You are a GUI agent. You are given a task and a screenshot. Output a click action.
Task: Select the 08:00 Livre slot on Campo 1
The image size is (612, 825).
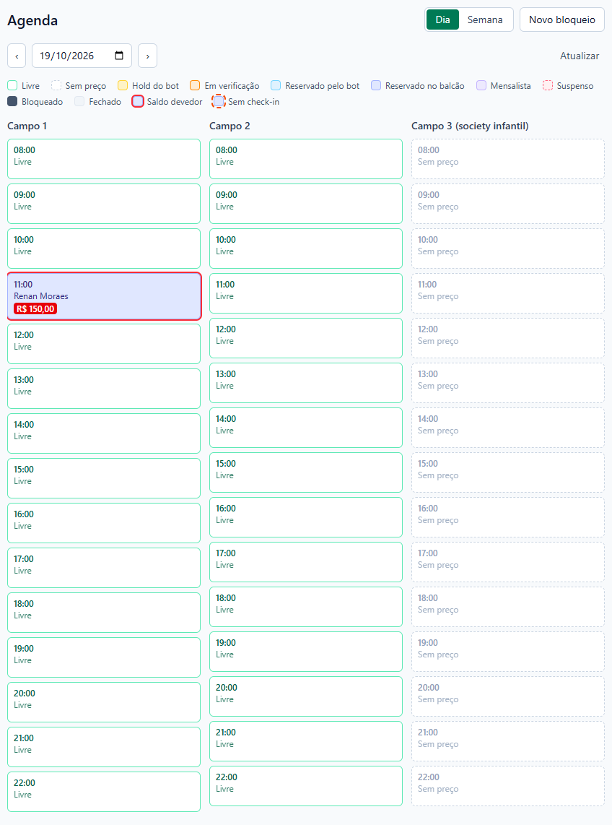pyautogui.click(x=104, y=159)
